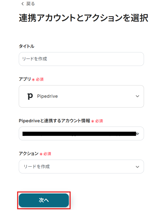Click the タイトル field label
The image size is (167, 210).
coord(27,46)
